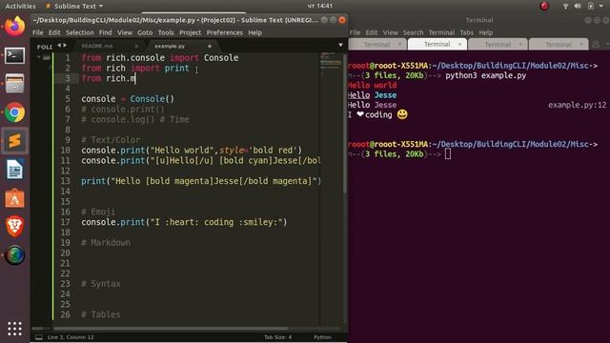
Task: Open Terminal window Search menu
Action: click(x=413, y=32)
